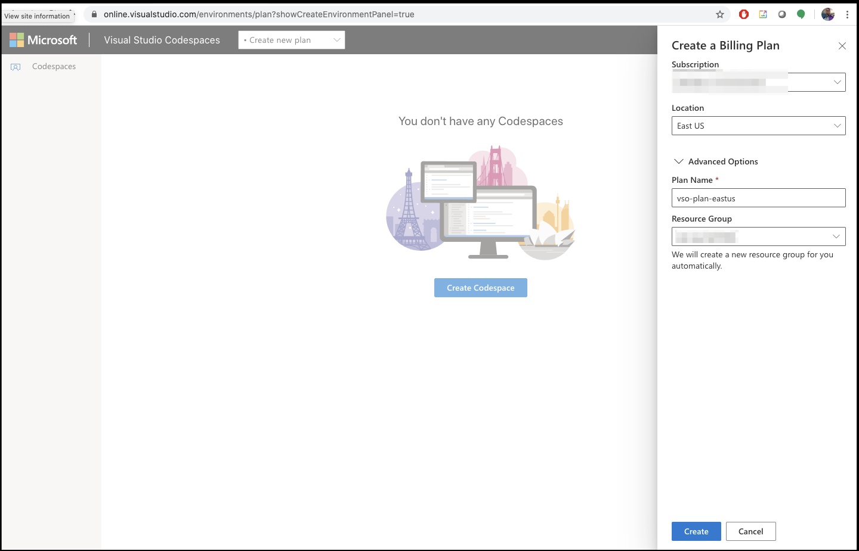Close the Create a Billing Plan panel

842,46
